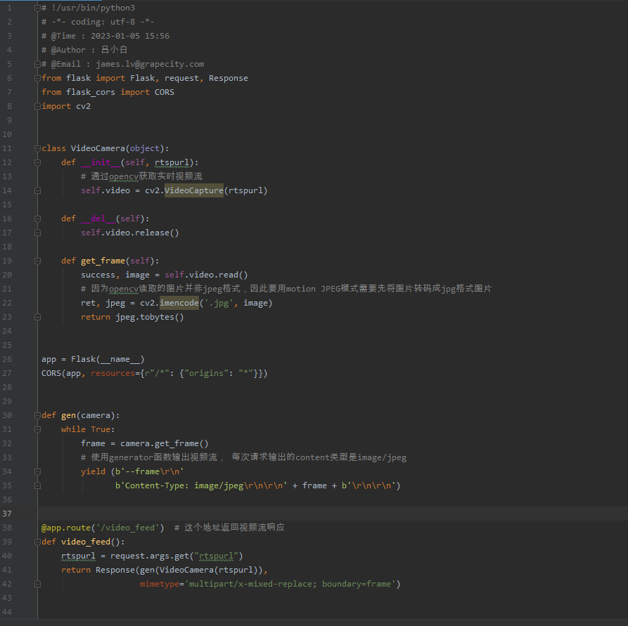Viewport: 628px width, 626px height.
Task: Click 'camera.get_frame()' on line 32
Action: (x=165, y=443)
